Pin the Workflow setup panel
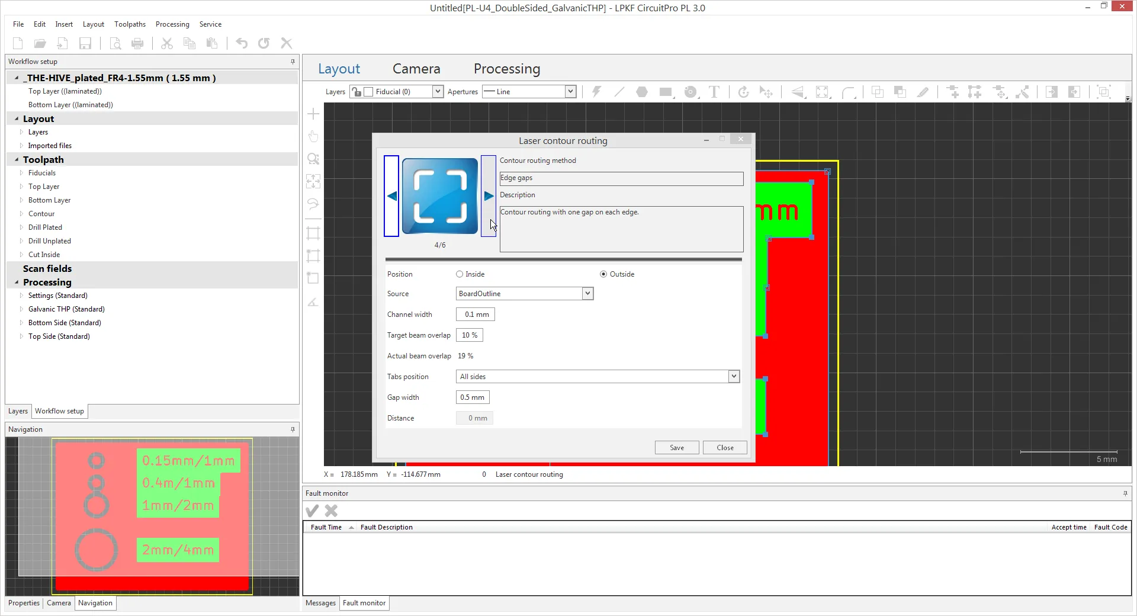The image size is (1137, 616). tap(293, 62)
